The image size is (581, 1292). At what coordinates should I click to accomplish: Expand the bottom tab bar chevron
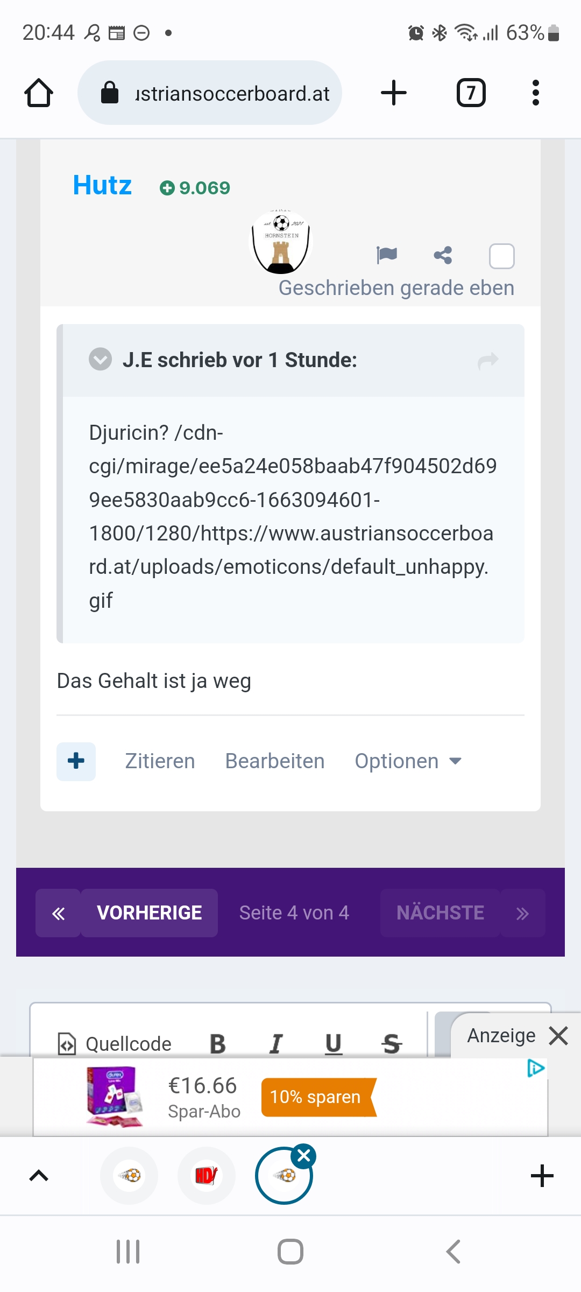39,1175
